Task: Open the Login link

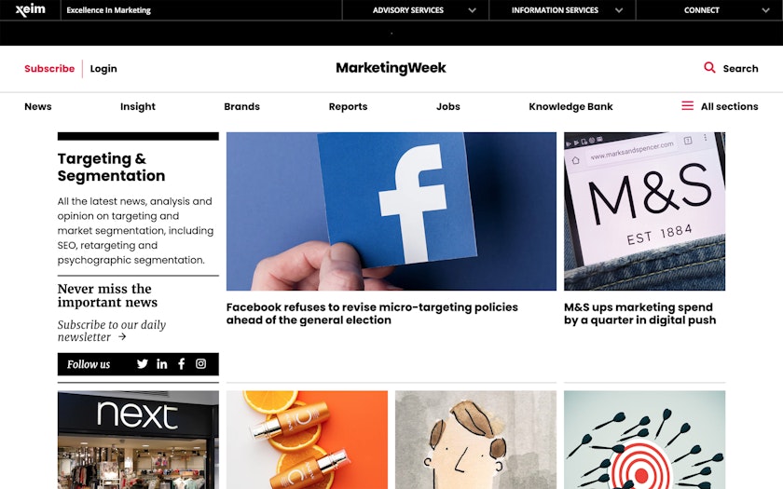Action: (103, 68)
